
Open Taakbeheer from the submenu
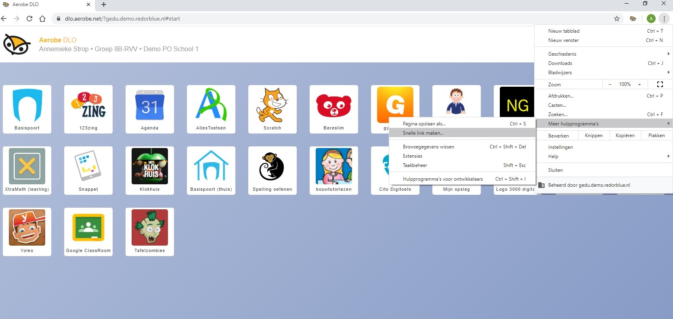point(462,165)
